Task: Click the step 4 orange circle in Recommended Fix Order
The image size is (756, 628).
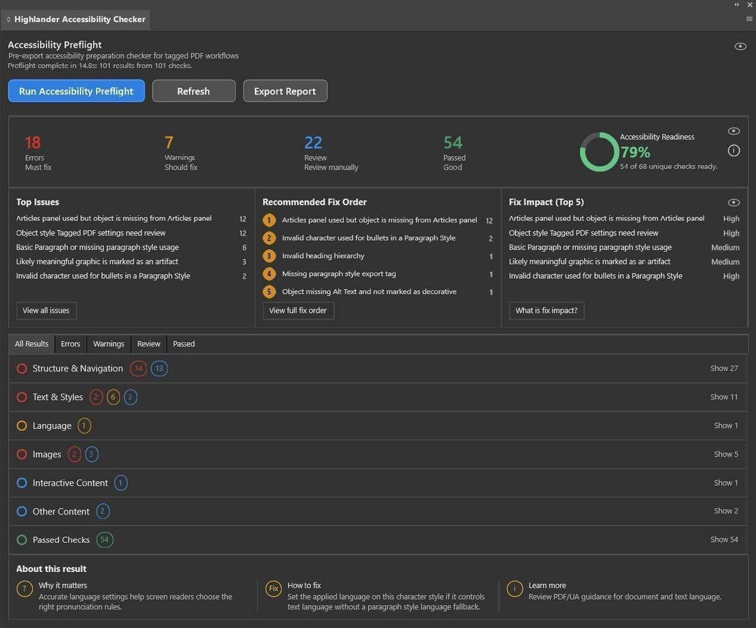Action: coord(270,274)
